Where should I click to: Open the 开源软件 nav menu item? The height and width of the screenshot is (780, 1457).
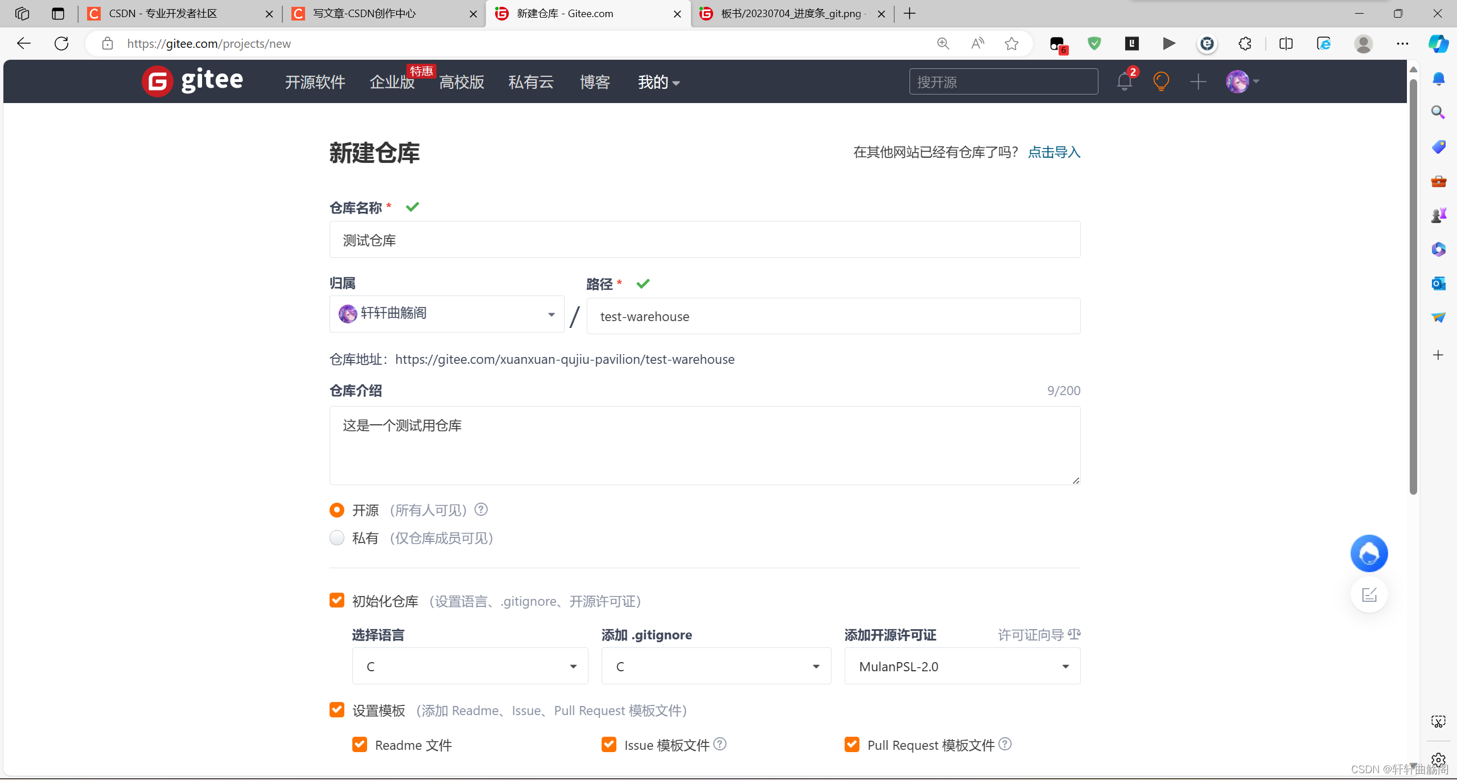click(315, 82)
